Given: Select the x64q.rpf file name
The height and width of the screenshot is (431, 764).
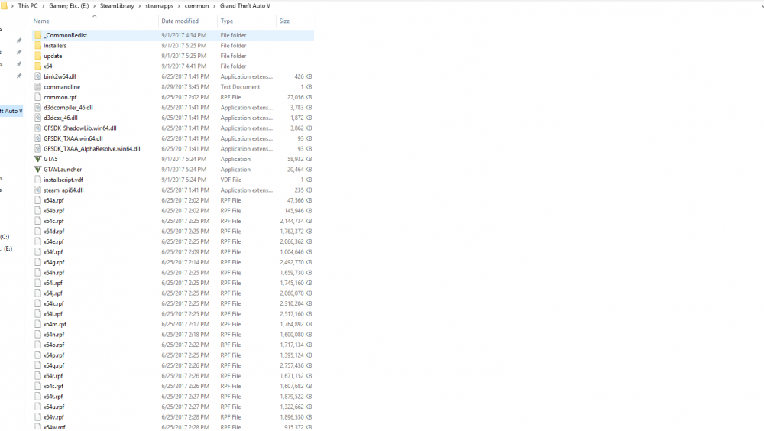Looking at the screenshot, I should click(54, 366).
